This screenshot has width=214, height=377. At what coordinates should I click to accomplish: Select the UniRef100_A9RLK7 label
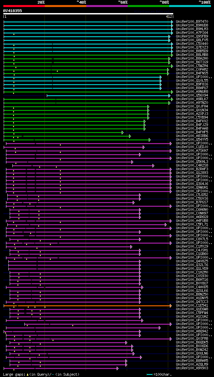pos(192,99)
